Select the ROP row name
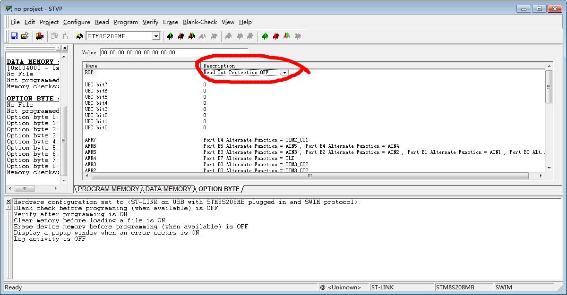The height and width of the screenshot is (295, 567). point(89,73)
